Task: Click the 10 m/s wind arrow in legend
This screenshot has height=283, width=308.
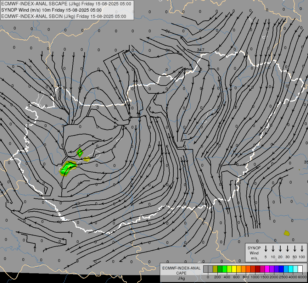Action: coord(273,248)
